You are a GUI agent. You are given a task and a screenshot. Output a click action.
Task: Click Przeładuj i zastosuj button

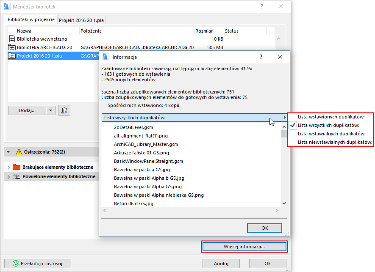pyautogui.click(x=38, y=264)
